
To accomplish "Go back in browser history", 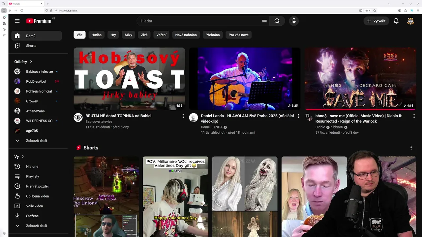I will pyautogui.click(x=10, y=11).
